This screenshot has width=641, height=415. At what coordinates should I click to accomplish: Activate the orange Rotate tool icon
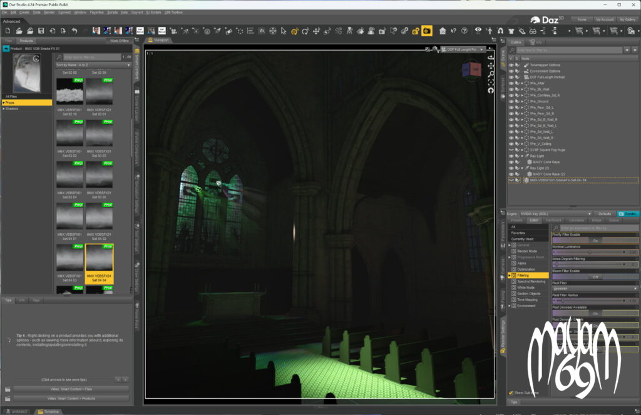294,31
